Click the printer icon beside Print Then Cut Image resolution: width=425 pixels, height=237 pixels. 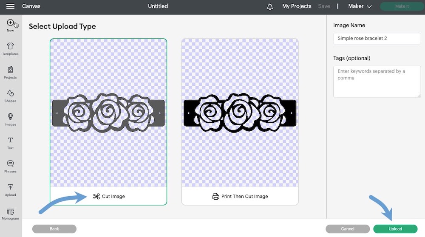point(215,196)
